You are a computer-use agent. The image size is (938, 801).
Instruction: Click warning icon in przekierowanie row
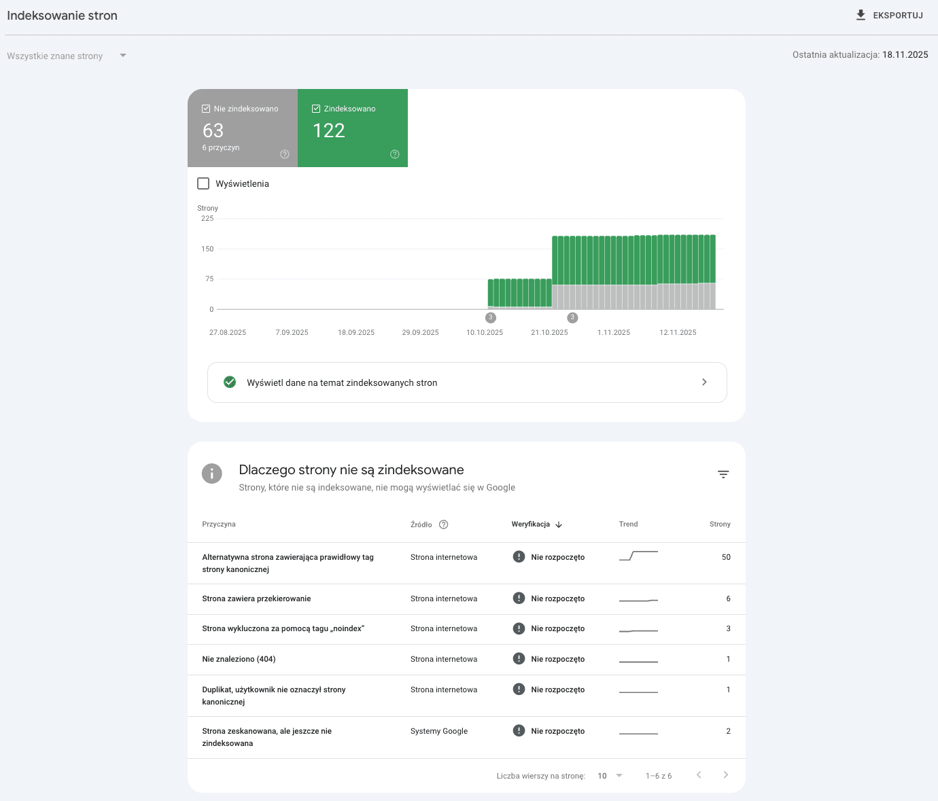[x=519, y=598]
